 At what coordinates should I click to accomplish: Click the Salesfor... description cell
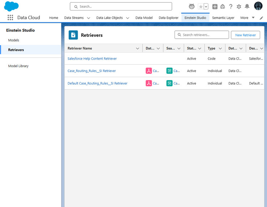(256, 59)
